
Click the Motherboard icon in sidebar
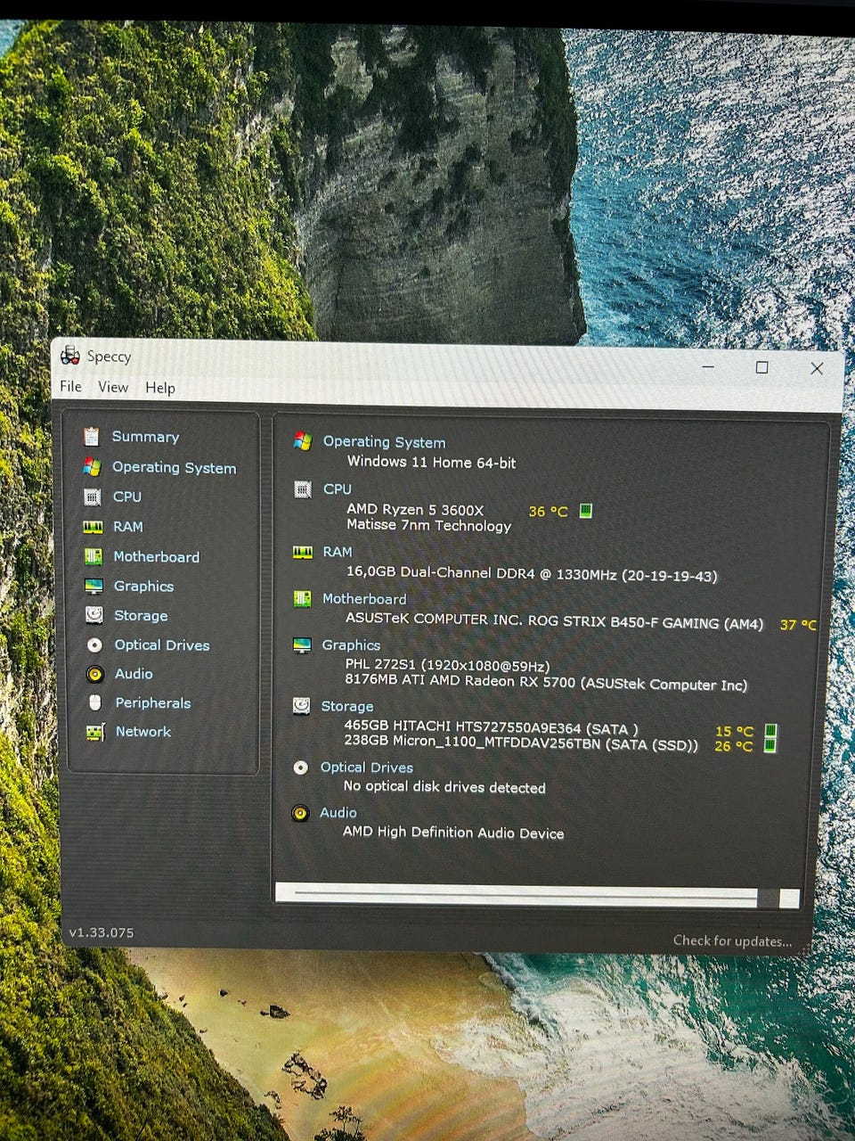[93, 556]
